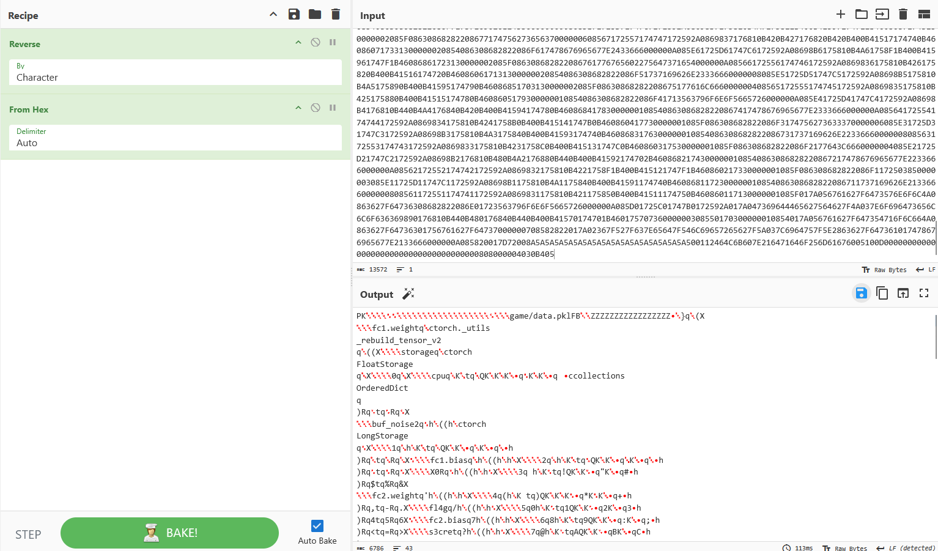Click the Input pane title
938x551 pixels.
coord(372,16)
